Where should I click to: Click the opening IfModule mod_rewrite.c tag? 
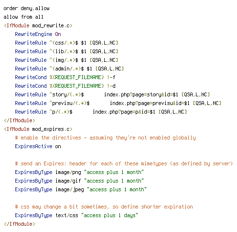click(38, 25)
